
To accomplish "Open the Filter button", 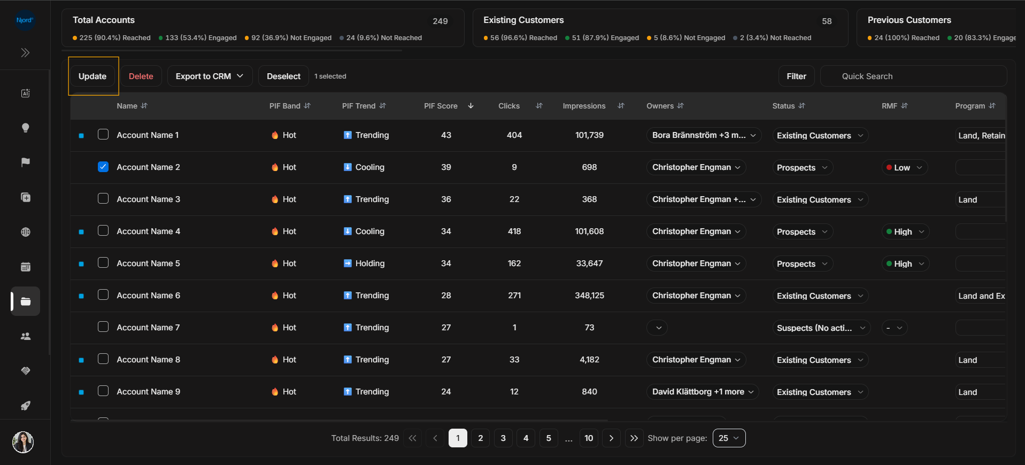I will [796, 76].
